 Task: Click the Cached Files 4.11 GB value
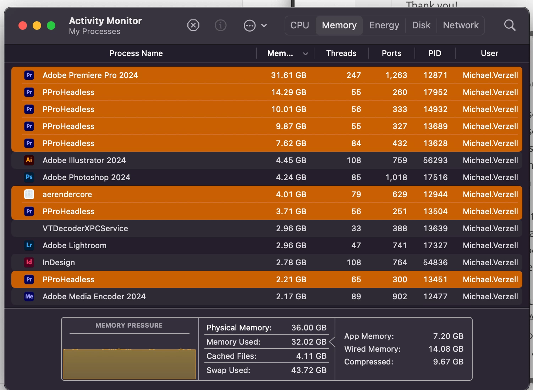(x=311, y=356)
